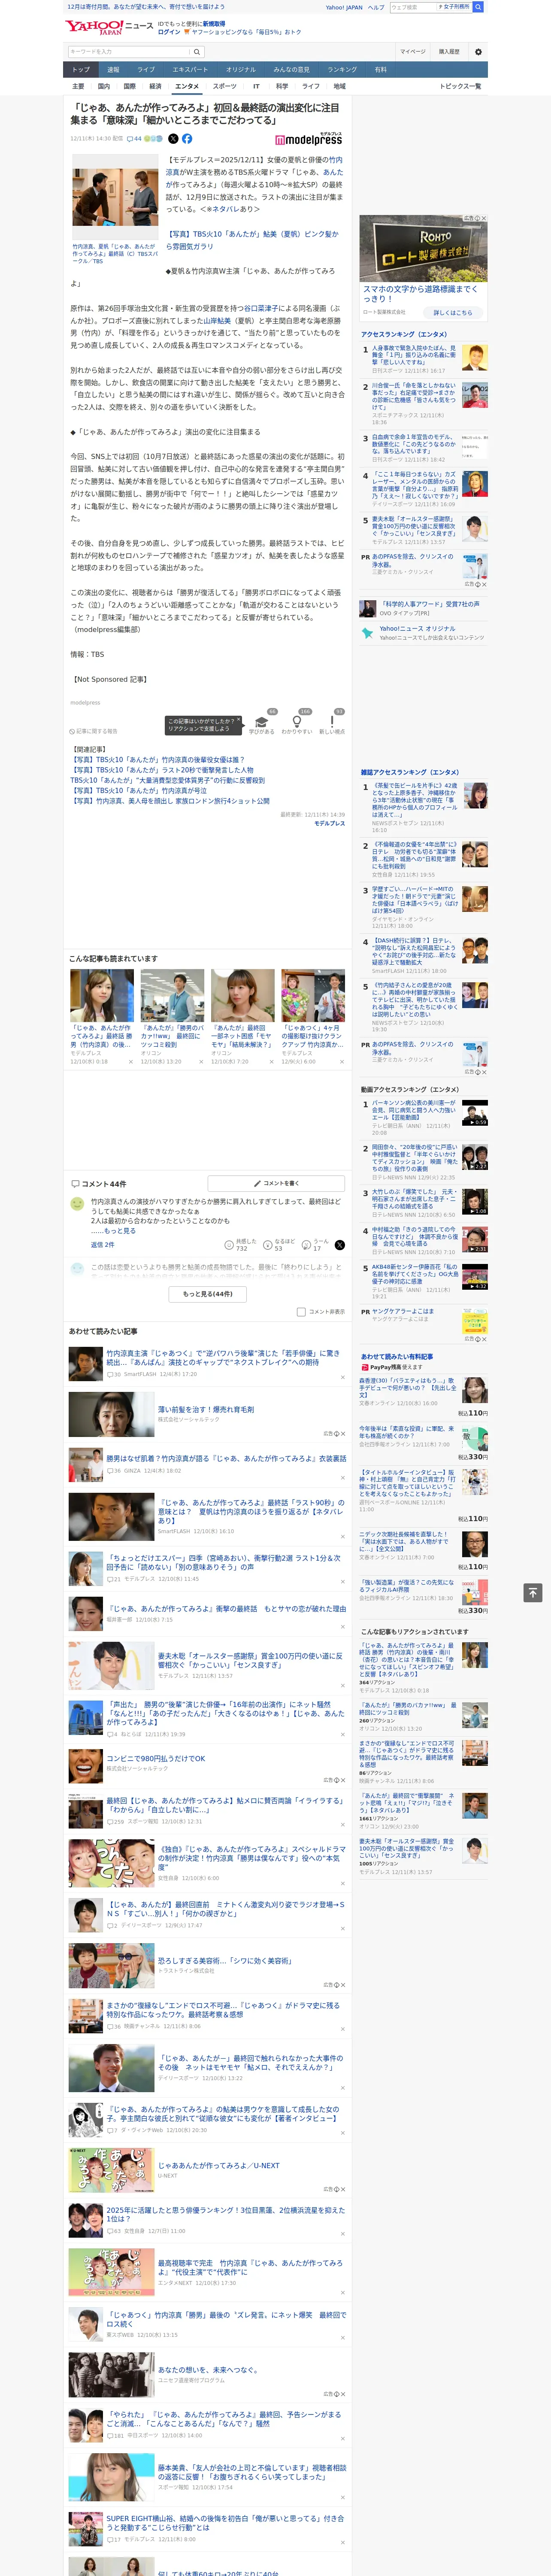The image size is (551, 2576).
Task: Click 共感した reaction on first comment
Action: pyautogui.click(x=241, y=1244)
